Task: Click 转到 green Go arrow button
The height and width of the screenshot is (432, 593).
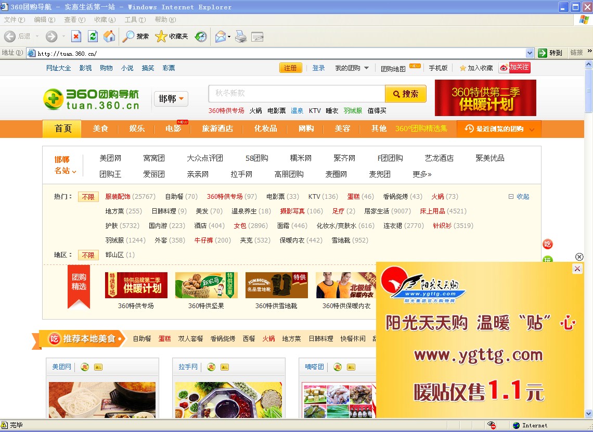Action: (x=550, y=53)
